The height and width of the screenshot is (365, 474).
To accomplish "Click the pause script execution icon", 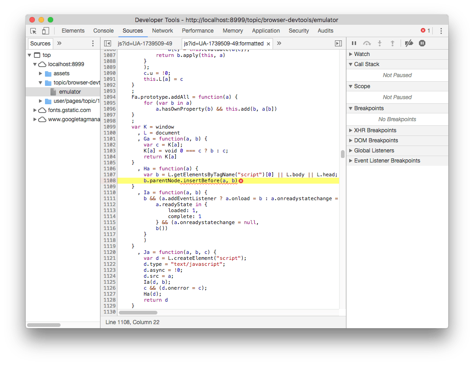I will tap(354, 43).
